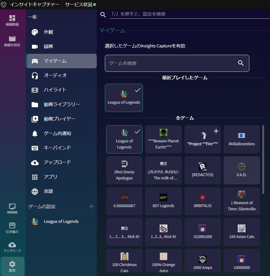The height and width of the screenshot is (276, 270).
Task: Open ハイライト highlights settings
Action: [61, 90]
